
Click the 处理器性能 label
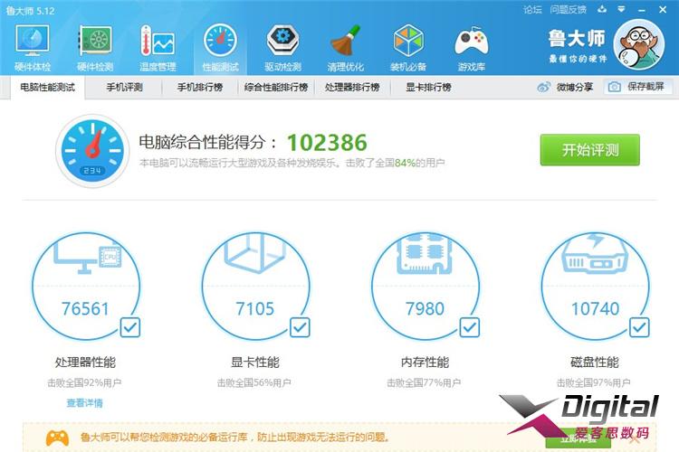point(85,362)
